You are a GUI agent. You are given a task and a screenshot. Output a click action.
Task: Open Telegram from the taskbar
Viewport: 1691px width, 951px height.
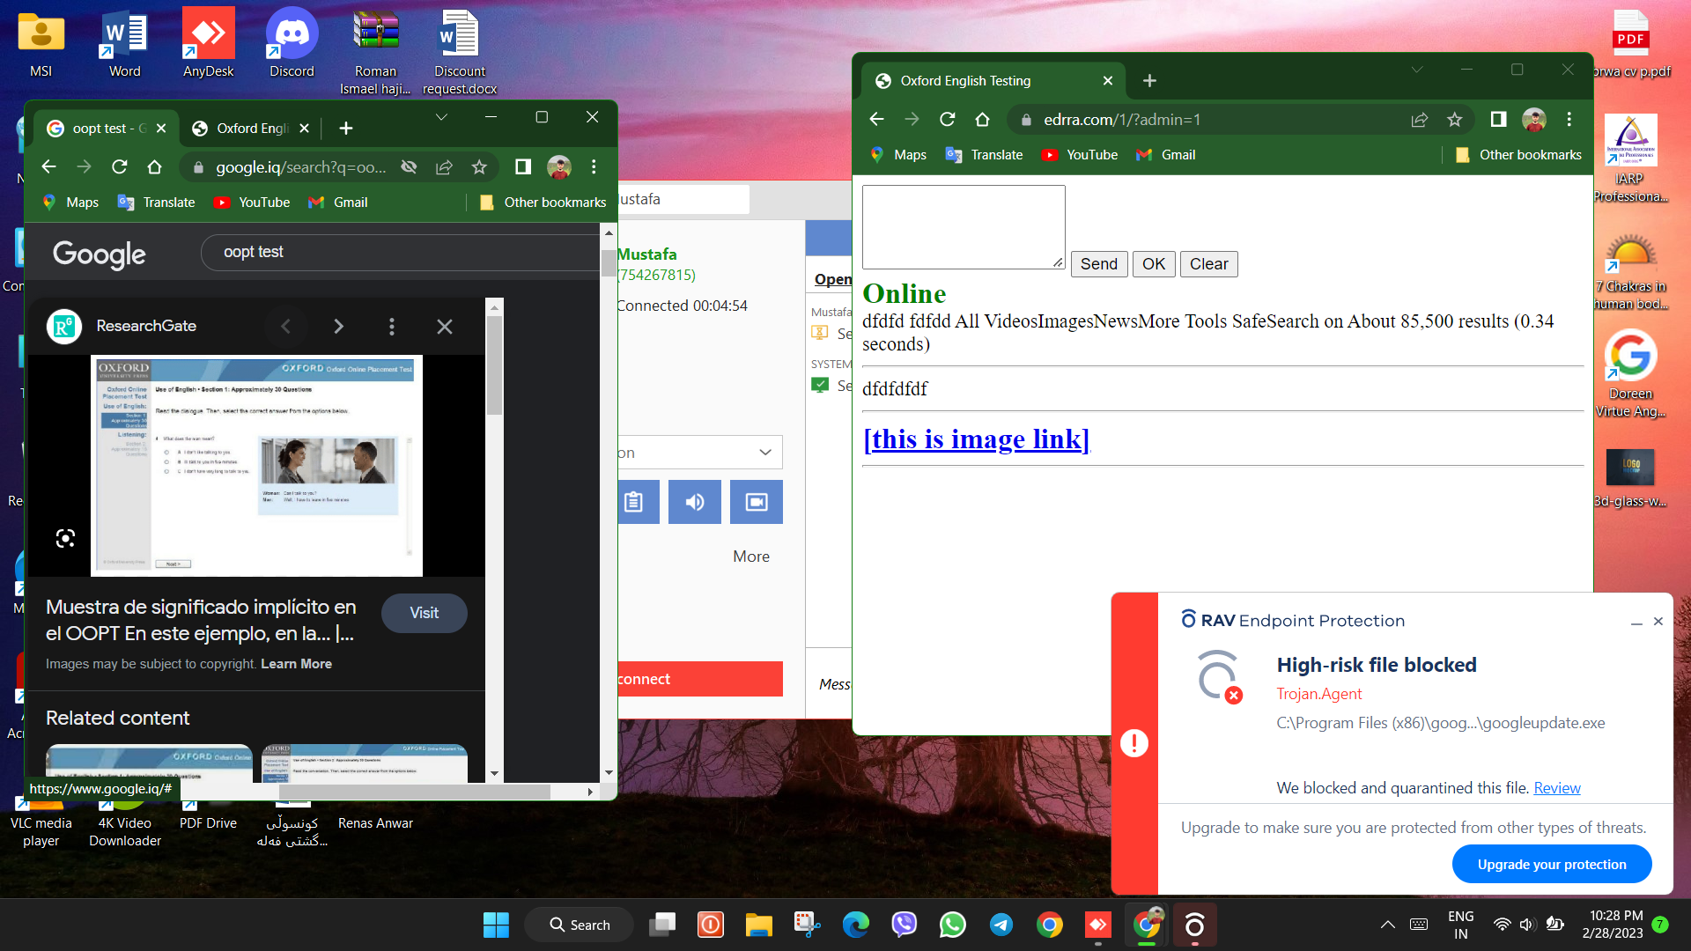1001,925
